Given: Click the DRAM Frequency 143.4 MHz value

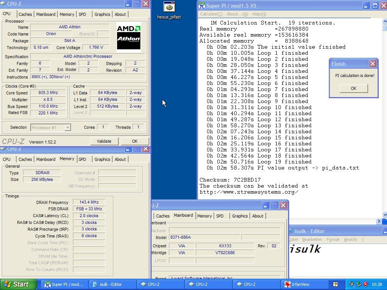Looking at the screenshot, I should click(89, 202).
